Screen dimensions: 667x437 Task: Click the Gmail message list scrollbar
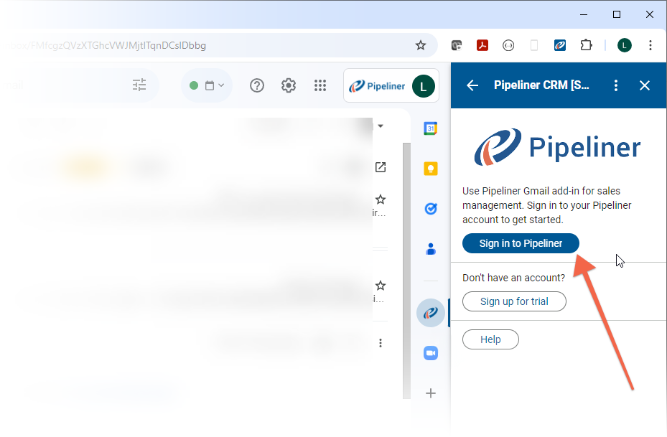pyautogui.click(x=406, y=271)
